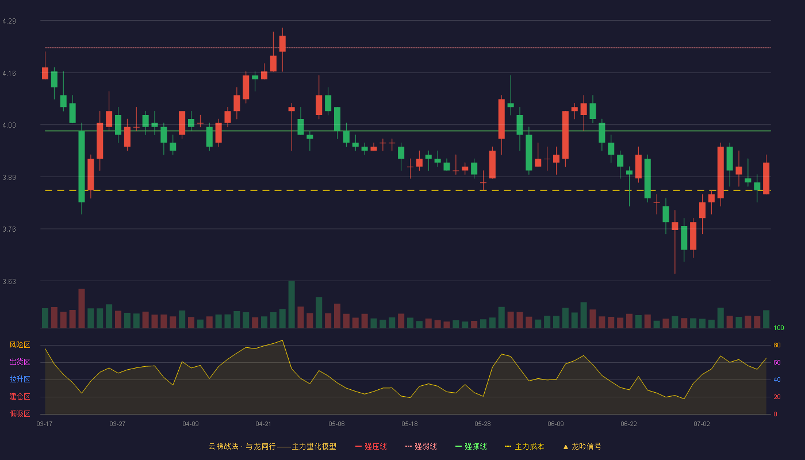This screenshot has height=460, width=805.
Task: Click the 03-17 date label
Action: click(x=44, y=424)
